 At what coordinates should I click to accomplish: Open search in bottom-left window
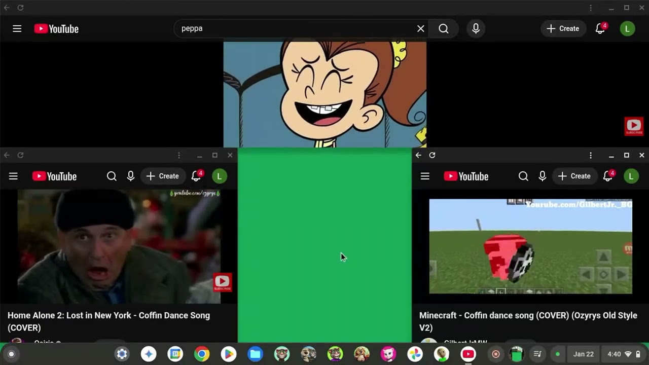pos(112,176)
